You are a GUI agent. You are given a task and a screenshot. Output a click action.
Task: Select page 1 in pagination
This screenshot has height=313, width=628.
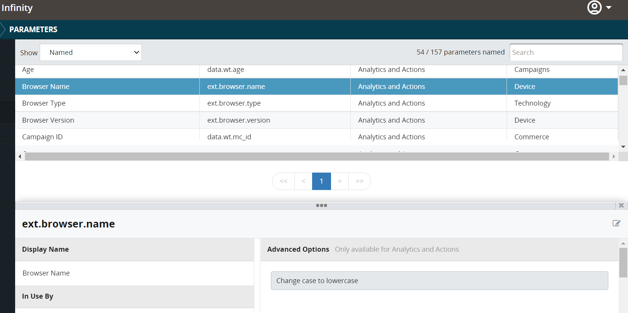pyautogui.click(x=322, y=181)
